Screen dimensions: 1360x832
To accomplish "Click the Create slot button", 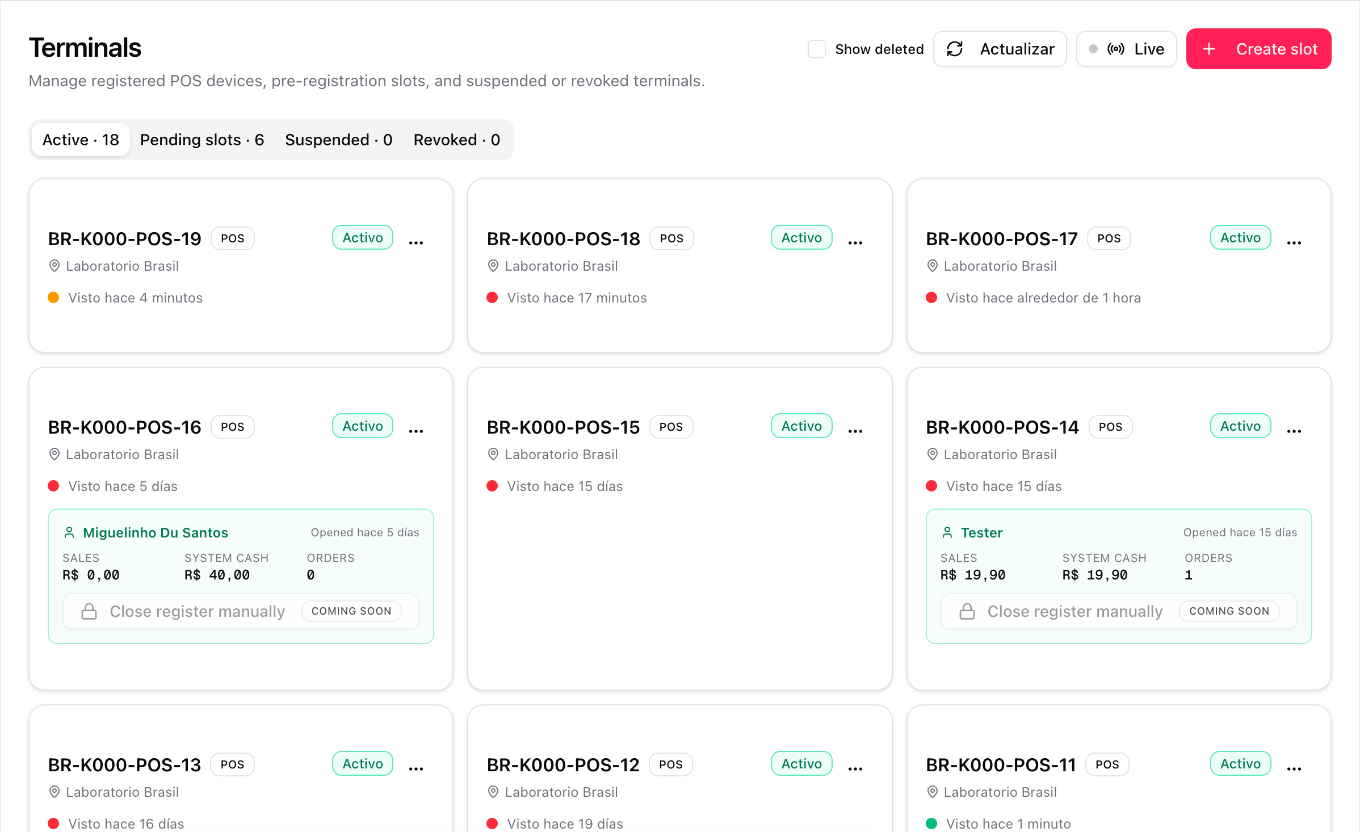I will (1258, 49).
